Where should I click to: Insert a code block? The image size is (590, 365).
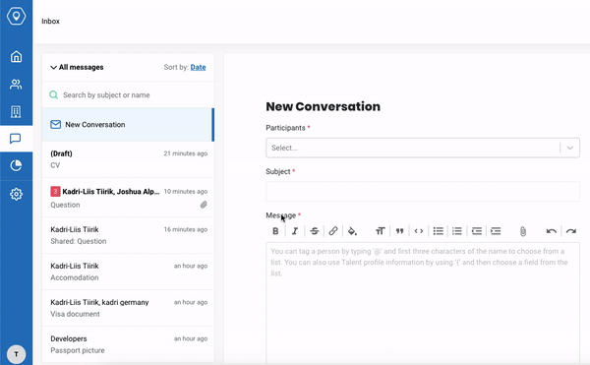click(419, 231)
